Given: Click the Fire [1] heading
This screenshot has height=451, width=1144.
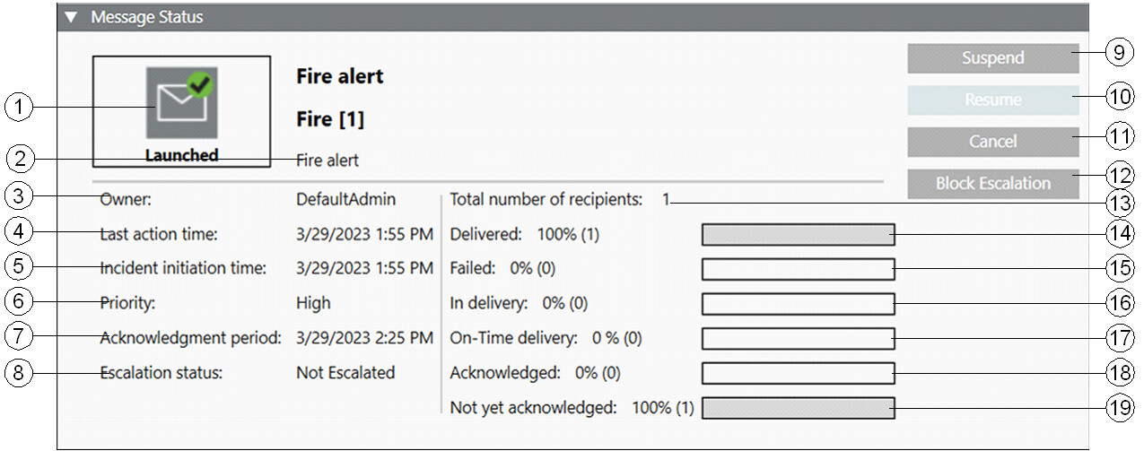Looking at the screenshot, I should (330, 119).
